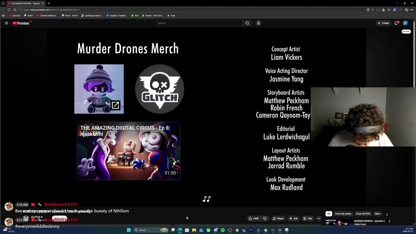This screenshot has width=416, height=234.
Task: Dislike the video
Action: click(265, 218)
